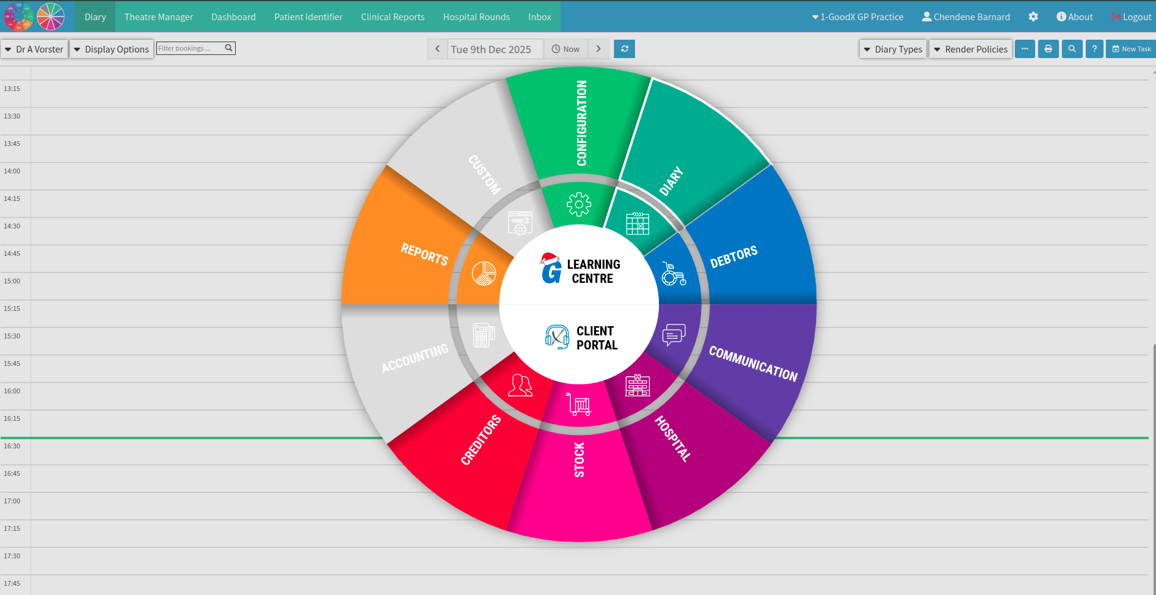Open the 1-GoodX GP Practice dropdown
The height and width of the screenshot is (595, 1156).
tap(857, 17)
